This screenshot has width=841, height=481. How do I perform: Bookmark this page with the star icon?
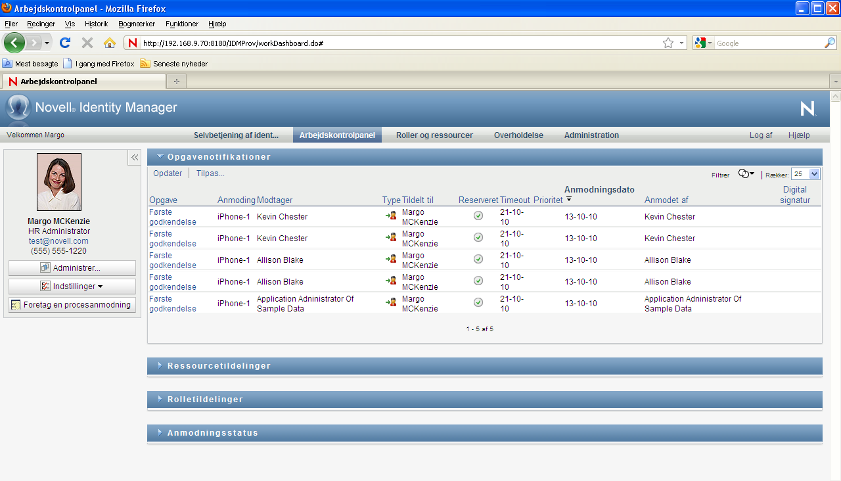[668, 43]
